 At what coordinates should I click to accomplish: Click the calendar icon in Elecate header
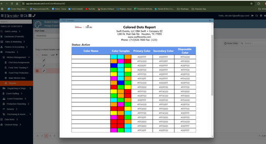pyautogui.click(x=22, y=15)
